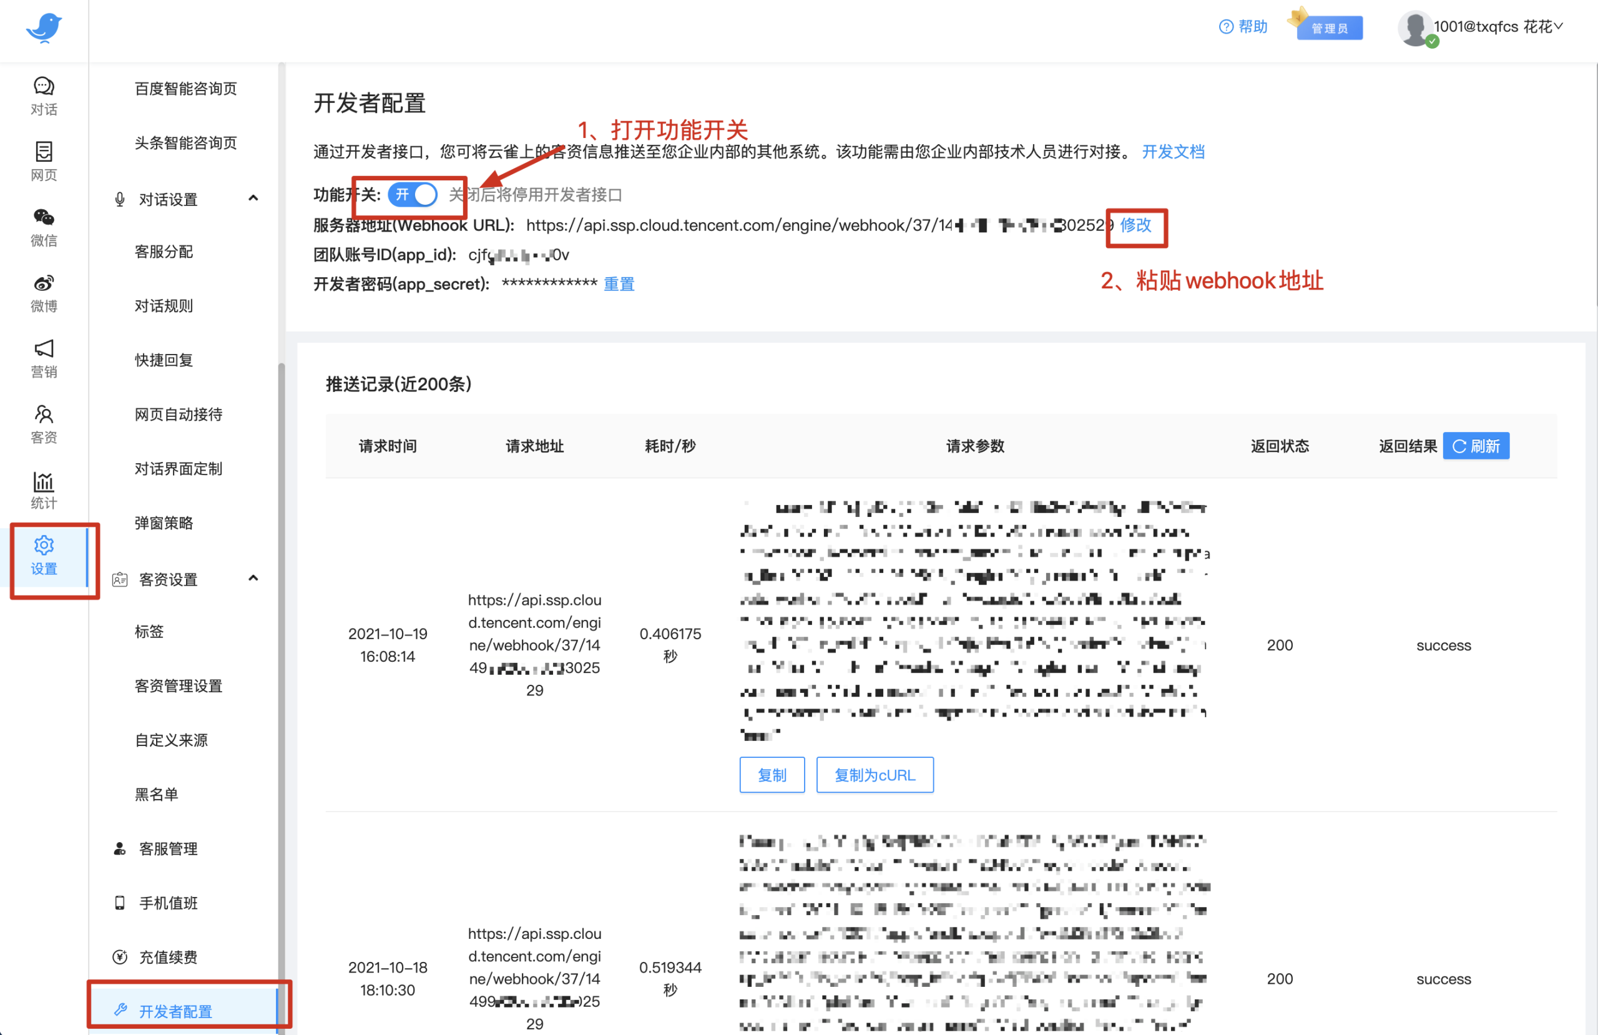Select 标签 in the menu

pos(149,632)
